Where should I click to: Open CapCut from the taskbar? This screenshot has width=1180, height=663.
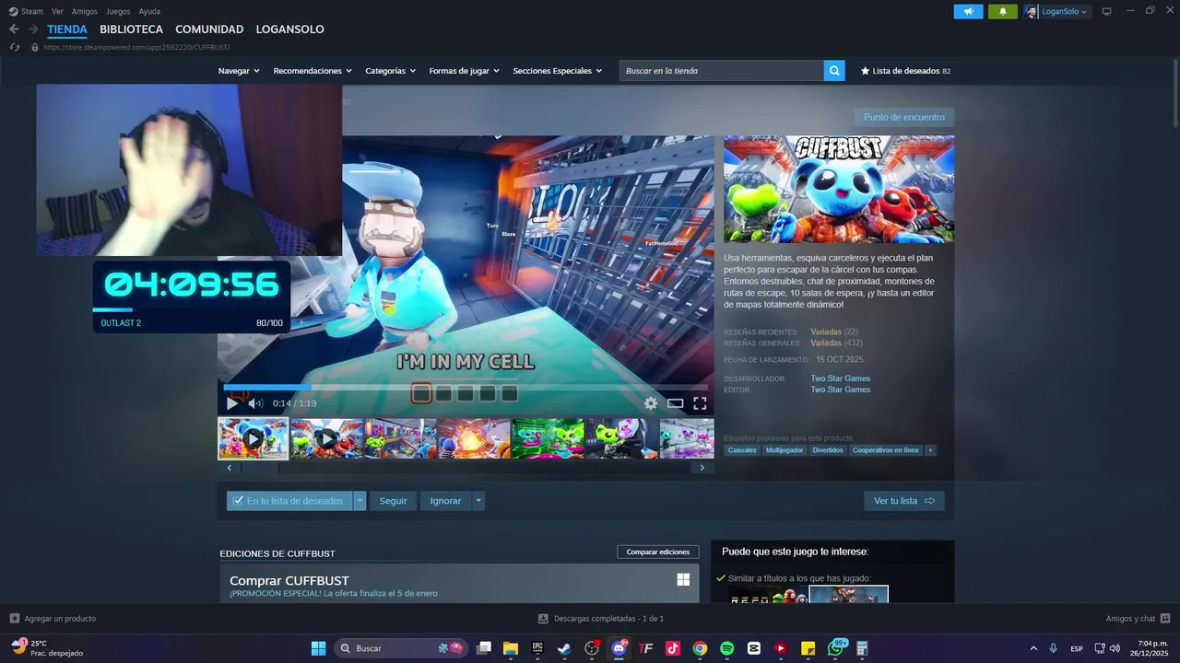click(754, 648)
